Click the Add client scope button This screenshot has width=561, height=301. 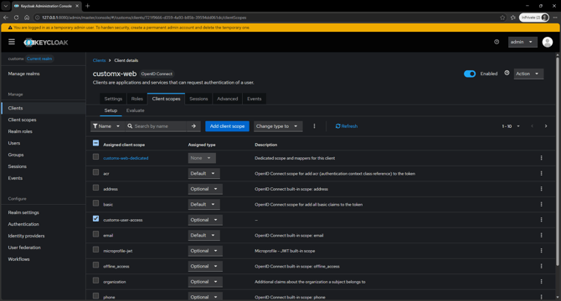coord(227,126)
